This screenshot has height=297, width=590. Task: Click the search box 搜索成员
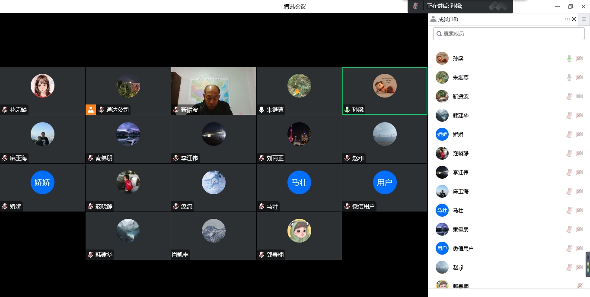coord(509,33)
